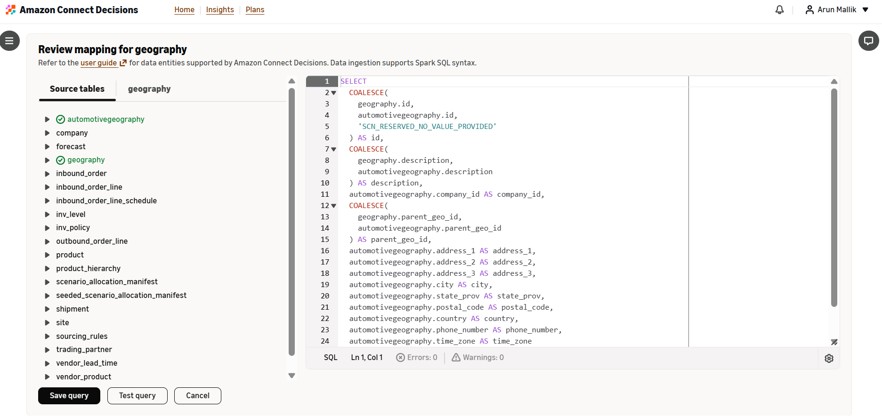Cancel the mapping review
Image resolution: width=882 pixels, height=417 pixels.
pos(198,396)
